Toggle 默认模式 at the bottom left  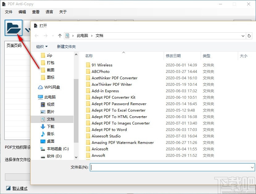[17, 188]
